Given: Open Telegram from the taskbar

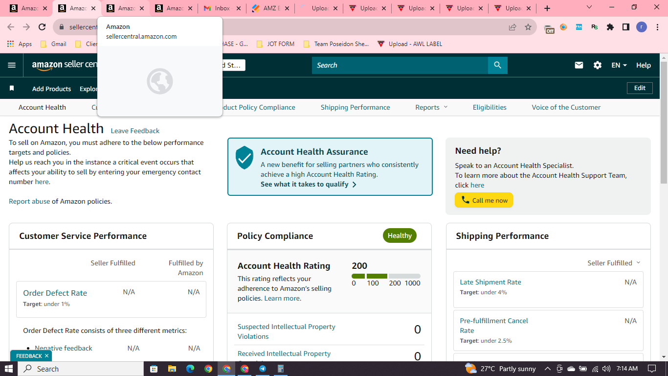Looking at the screenshot, I should click(263, 369).
